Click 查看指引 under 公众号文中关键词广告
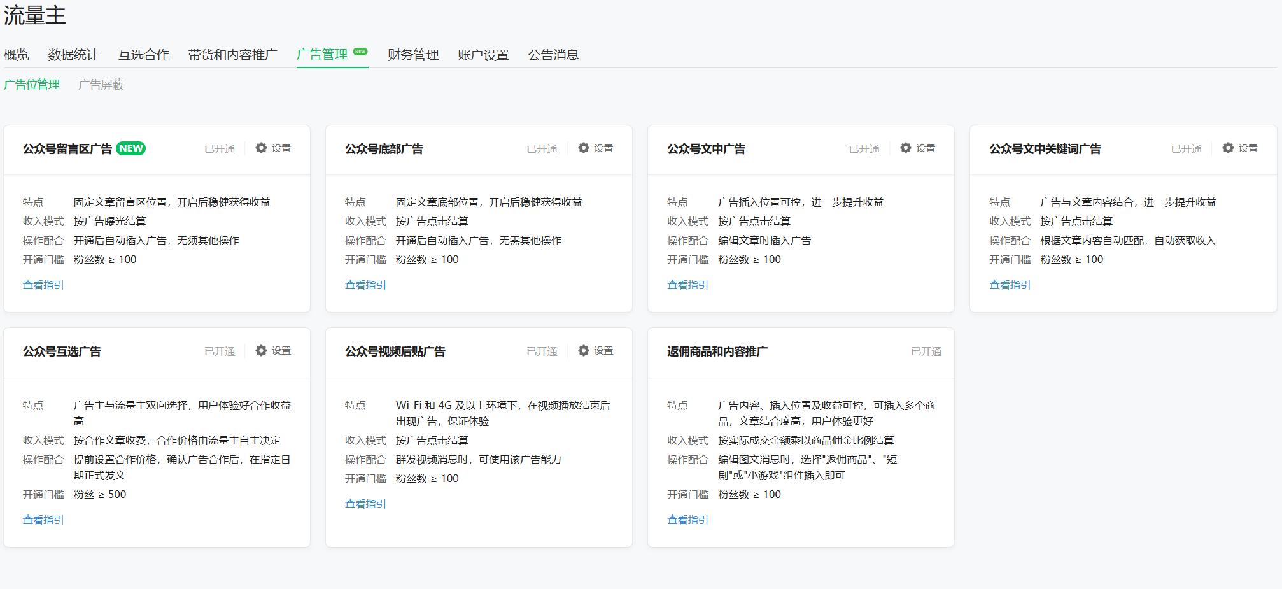Screen dimensions: 1282x589 tap(1010, 285)
